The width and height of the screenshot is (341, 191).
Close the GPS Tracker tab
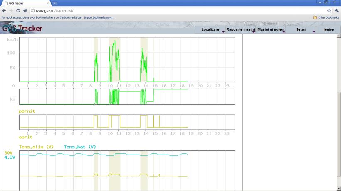pos(47,3)
